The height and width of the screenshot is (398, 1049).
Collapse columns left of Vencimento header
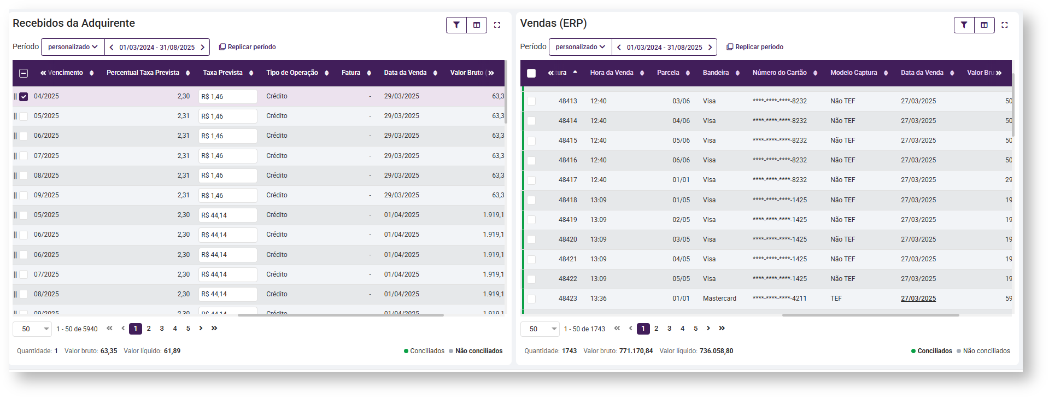coord(43,73)
